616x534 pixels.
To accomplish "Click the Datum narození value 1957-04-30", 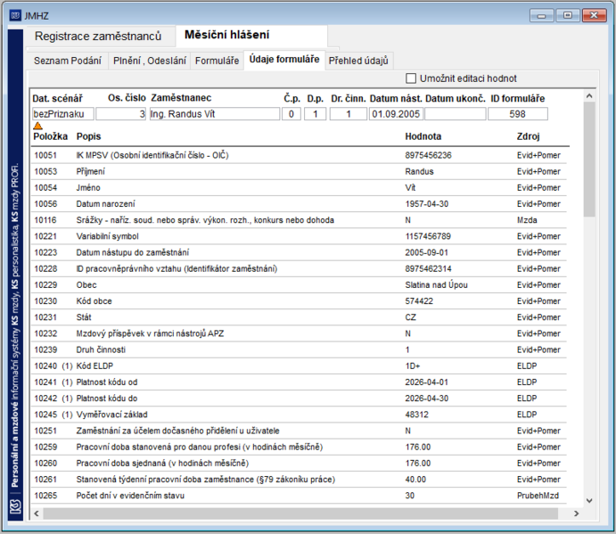I will click(427, 204).
